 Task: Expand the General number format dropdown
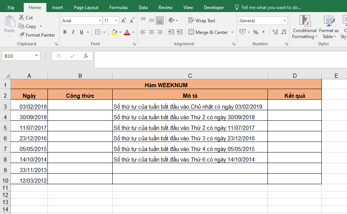point(285,21)
